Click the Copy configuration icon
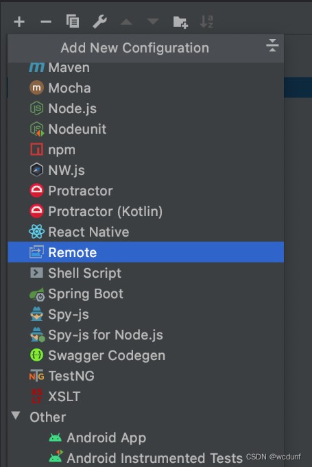Image resolution: width=312 pixels, height=467 pixels. pyautogui.click(x=73, y=21)
